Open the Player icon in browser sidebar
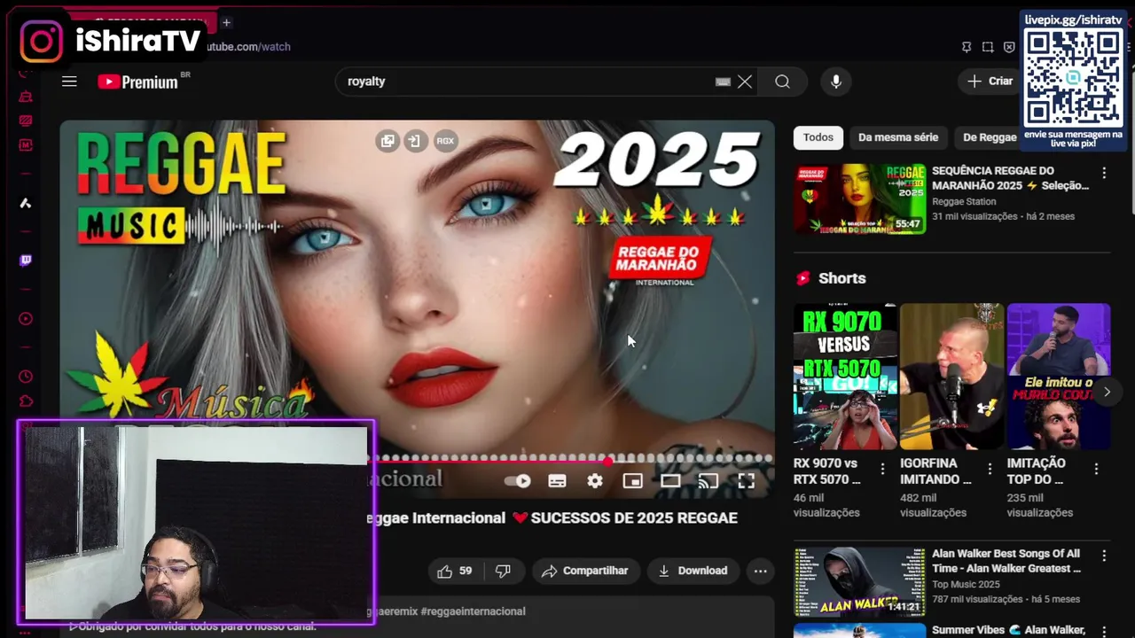This screenshot has height=638, width=1135. tap(26, 319)
